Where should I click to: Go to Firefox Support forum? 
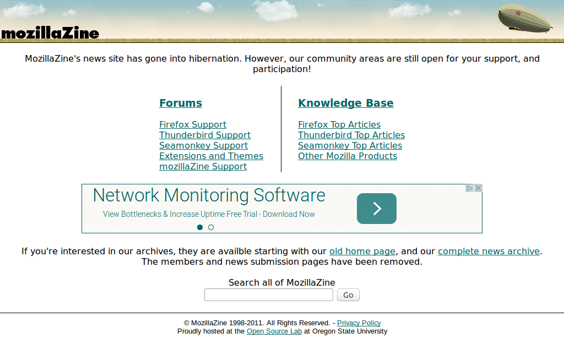click(x=193, y=125)
